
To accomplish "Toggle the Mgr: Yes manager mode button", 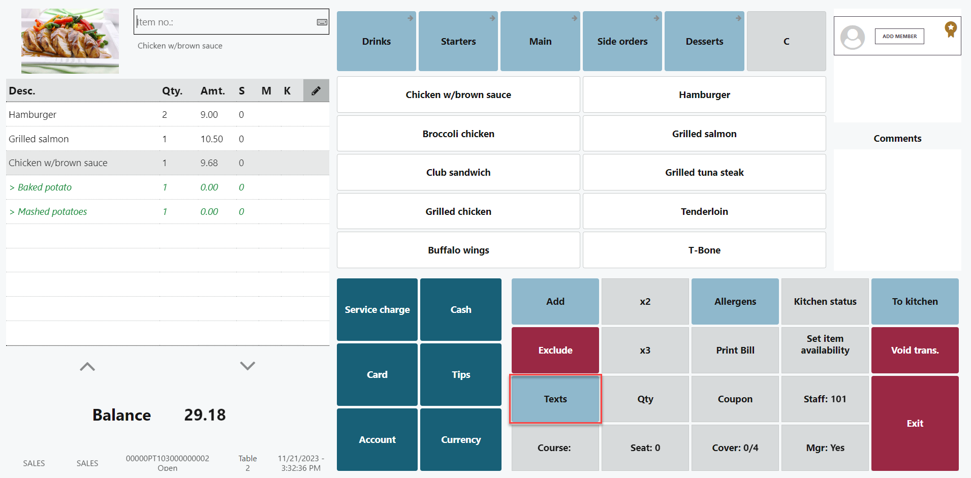I will point(825,448).
